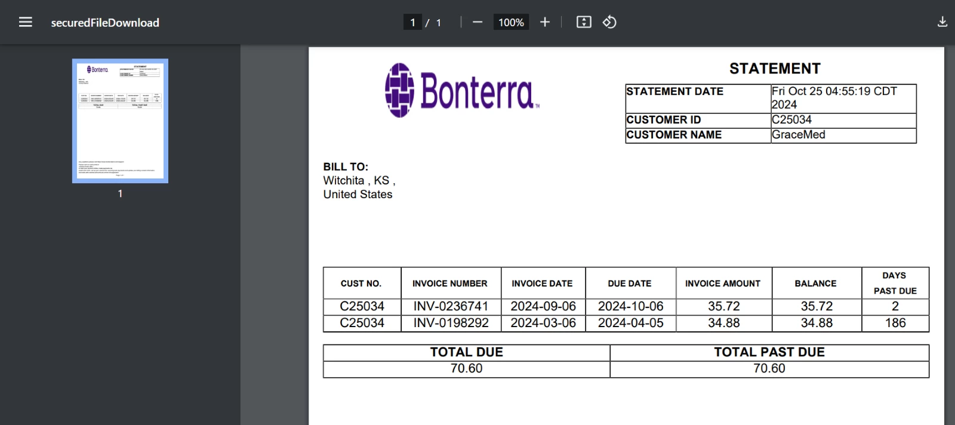The image size is (955, 425).
Task: Select page 1 thumbnail in sidebar
Action: coord(120,121)
